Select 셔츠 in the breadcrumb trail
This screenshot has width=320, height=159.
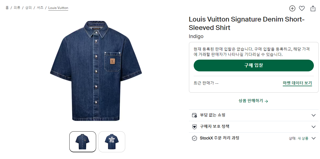point(40,8)
